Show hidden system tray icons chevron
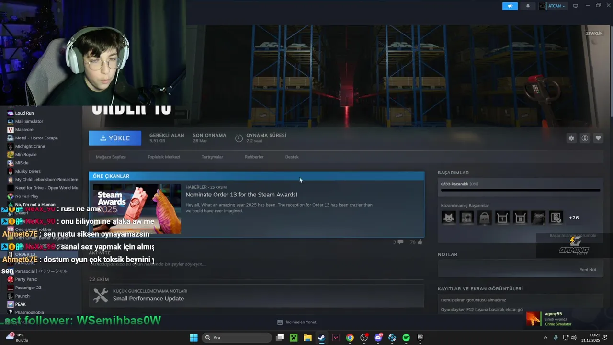The image size is (613, 345). (x=545, y=338)
